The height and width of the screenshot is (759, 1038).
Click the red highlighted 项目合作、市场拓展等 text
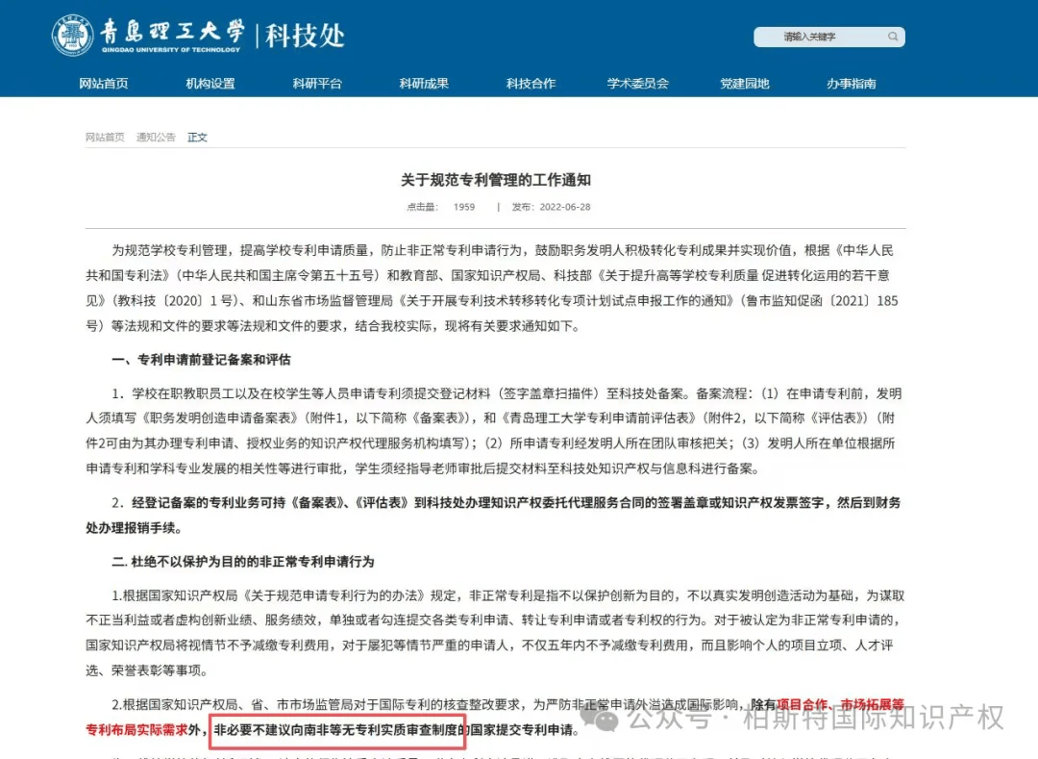coord(840,704)
